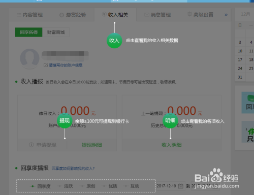The image size is (254, 195).
Task: Click the 悬赏经验 smiley icon
Action: point(61,15)
